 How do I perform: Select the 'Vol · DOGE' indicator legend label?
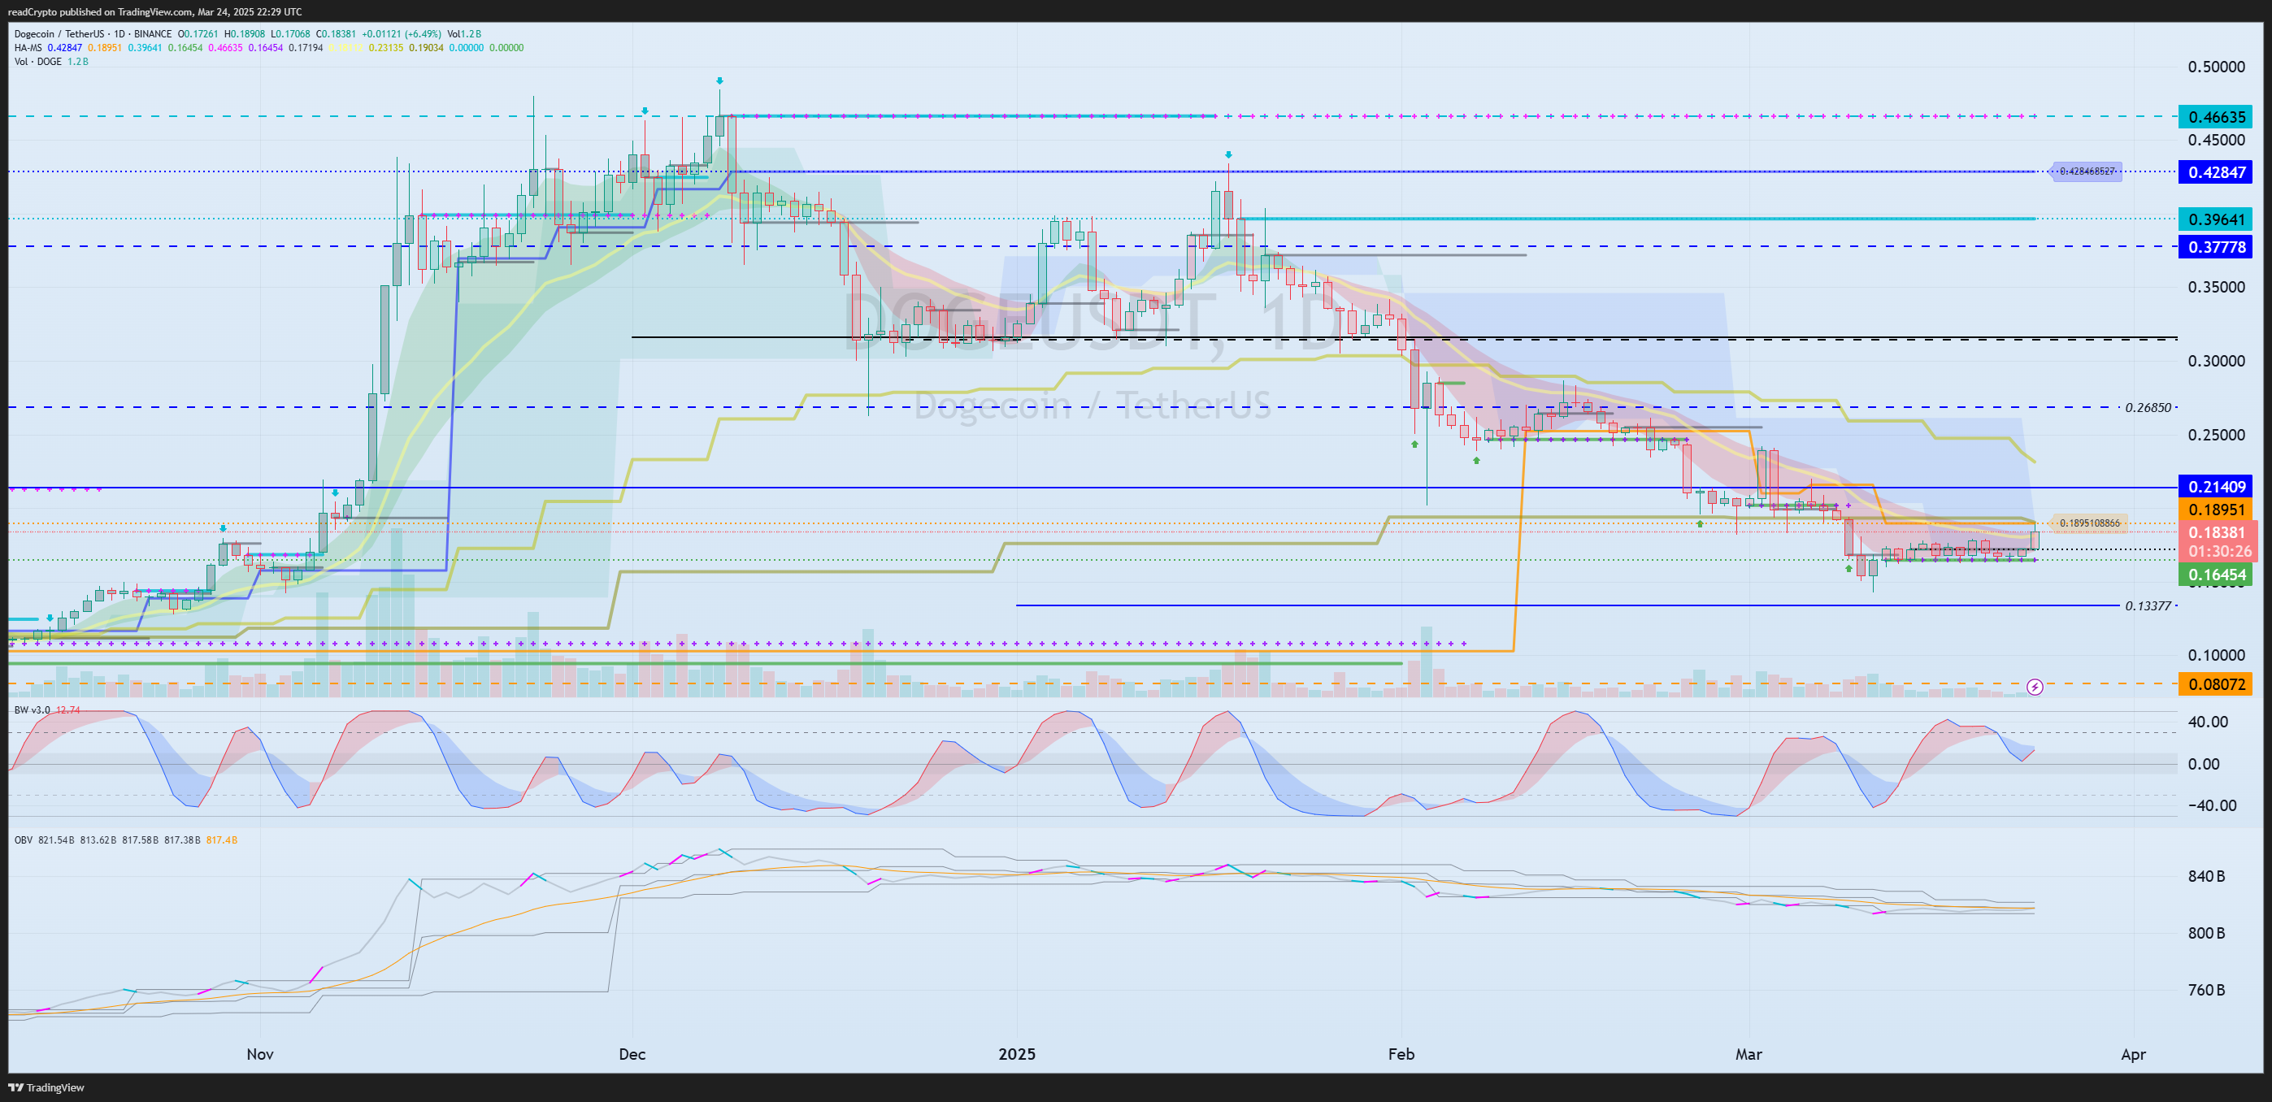coord(38,62)
